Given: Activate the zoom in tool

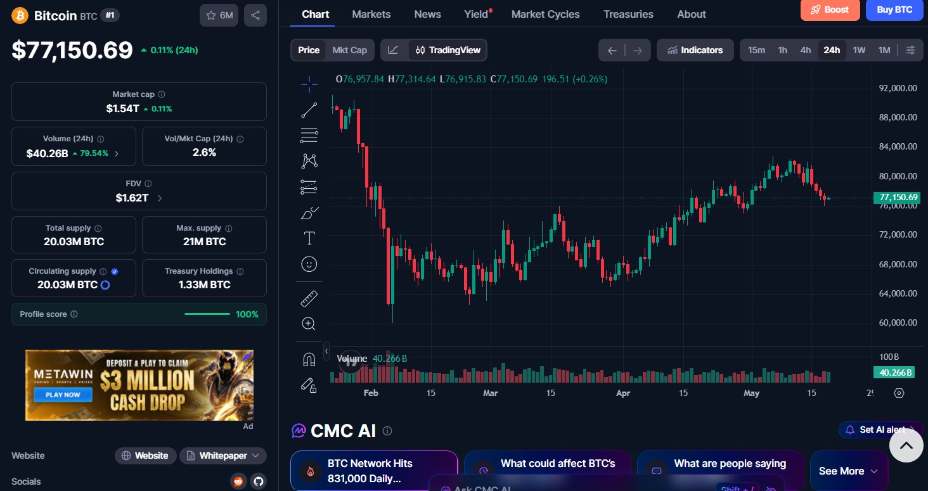Looking at the screenshot, I should coord(309,324).
